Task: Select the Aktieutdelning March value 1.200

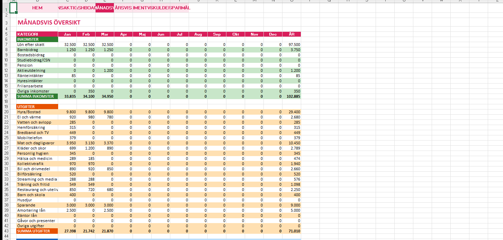Action: click(105, 70)
